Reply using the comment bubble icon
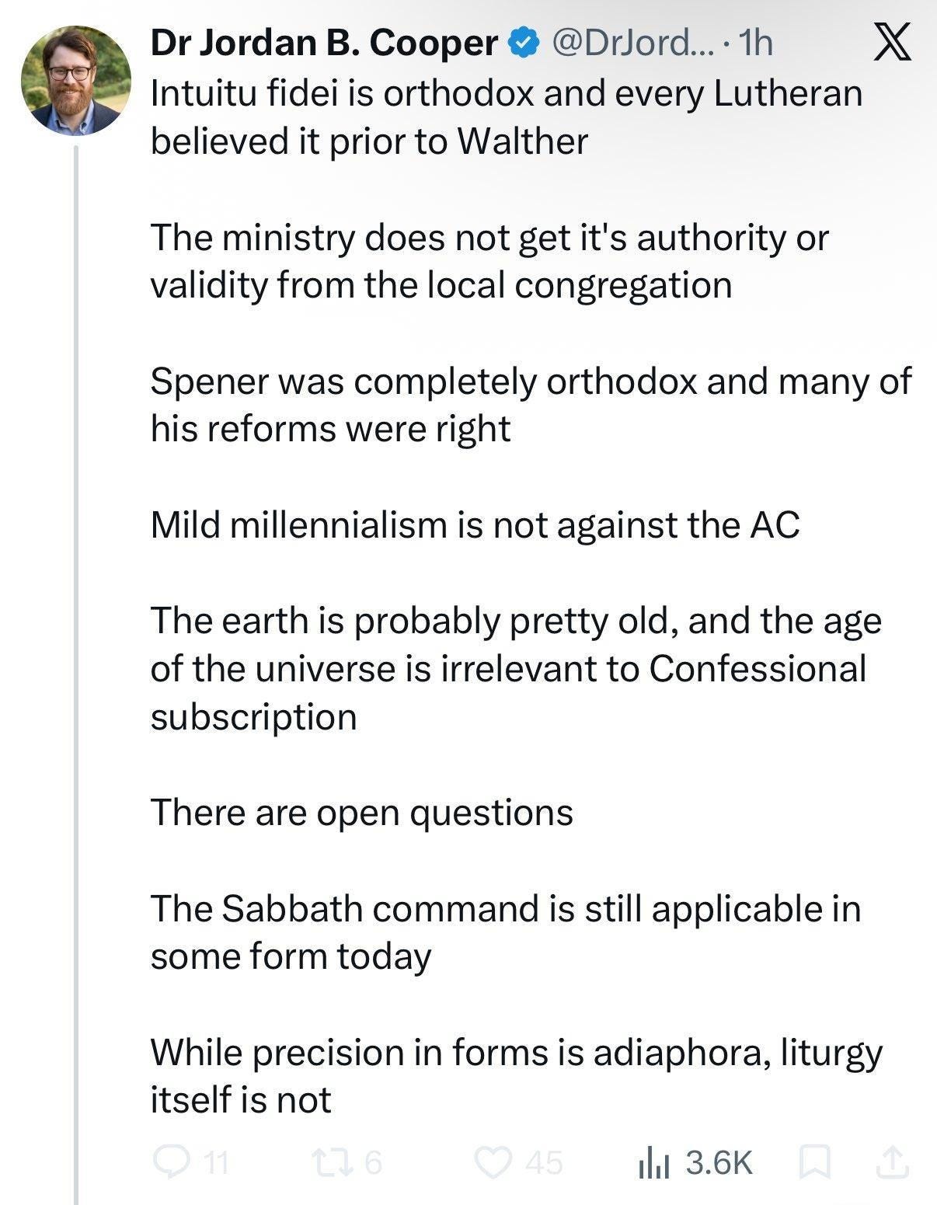The width and height of the screenshot is (937, 1205). [169, 1161]
